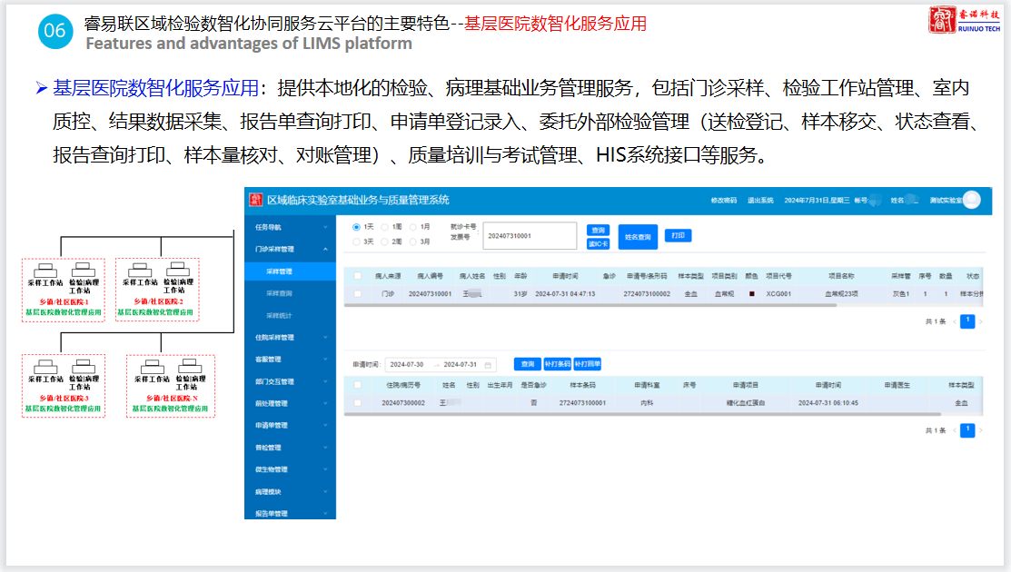Expand the 任务导航 sidebar menu
Screen dimensions: 1011x572
pyautogui.click(x=289, y=226)
